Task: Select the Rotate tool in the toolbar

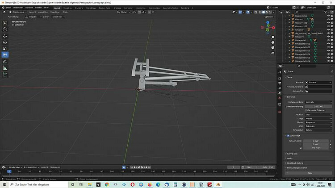Action: tap(5, 42)
